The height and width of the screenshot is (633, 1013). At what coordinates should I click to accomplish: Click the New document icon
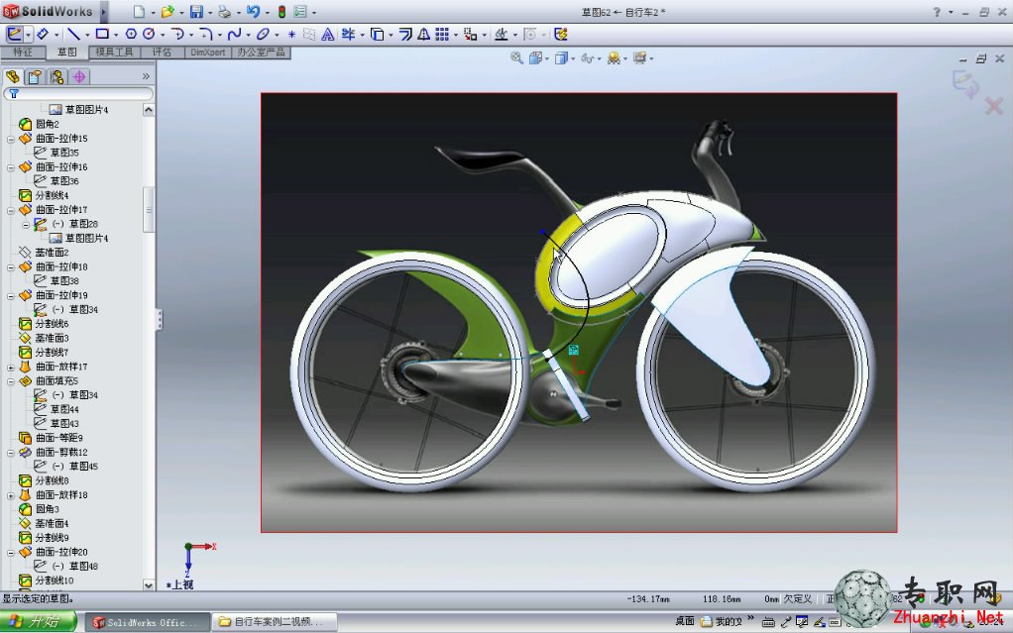pyautogui.click(x=139, y=12)
